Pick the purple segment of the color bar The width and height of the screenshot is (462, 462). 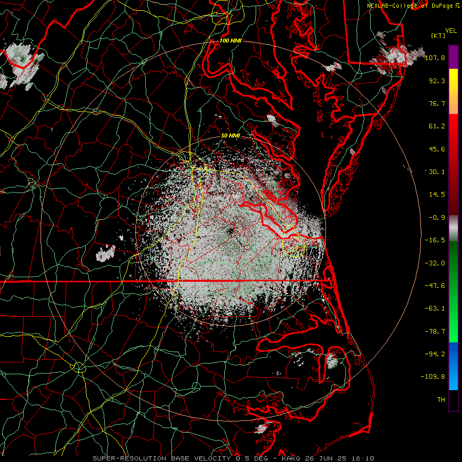click(x=453, y=57)
